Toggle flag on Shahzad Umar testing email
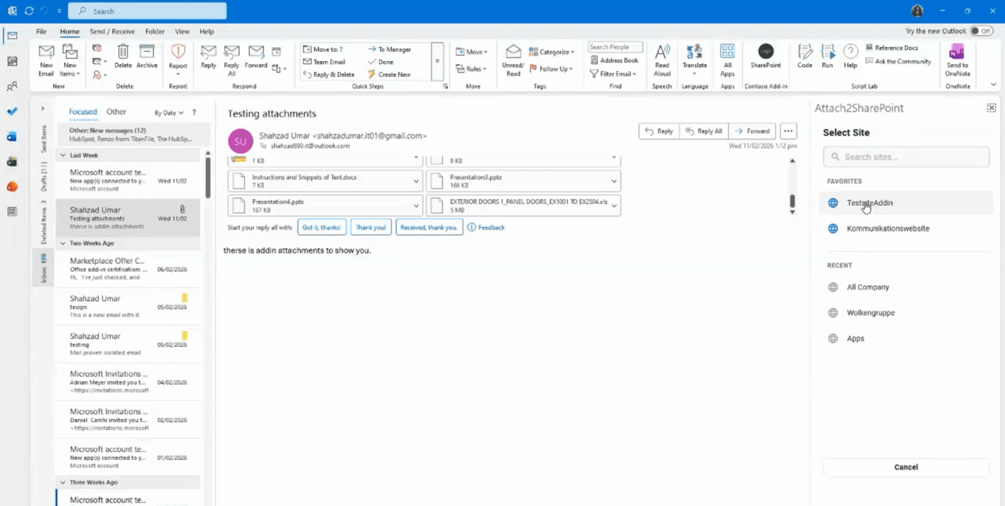1005x506 pixels. pyautogui.click(x=184, y=336)
